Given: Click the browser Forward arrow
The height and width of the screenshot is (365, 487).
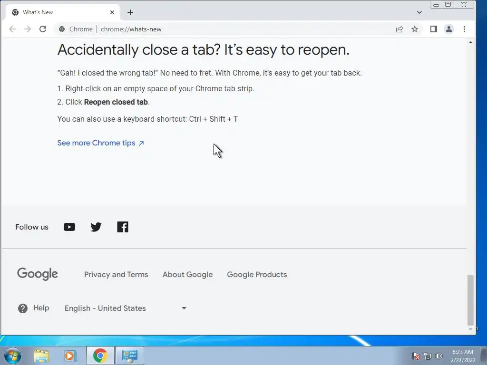Looking at the screenshot, I should [x=28, y=29].
